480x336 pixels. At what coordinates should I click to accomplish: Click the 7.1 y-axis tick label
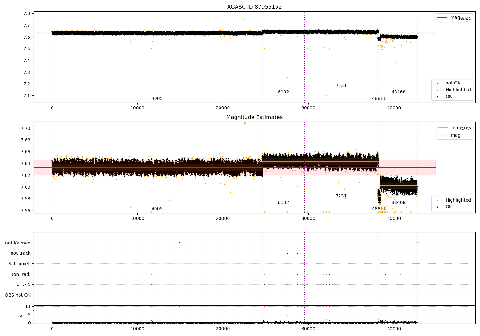[x=27, y=96]
